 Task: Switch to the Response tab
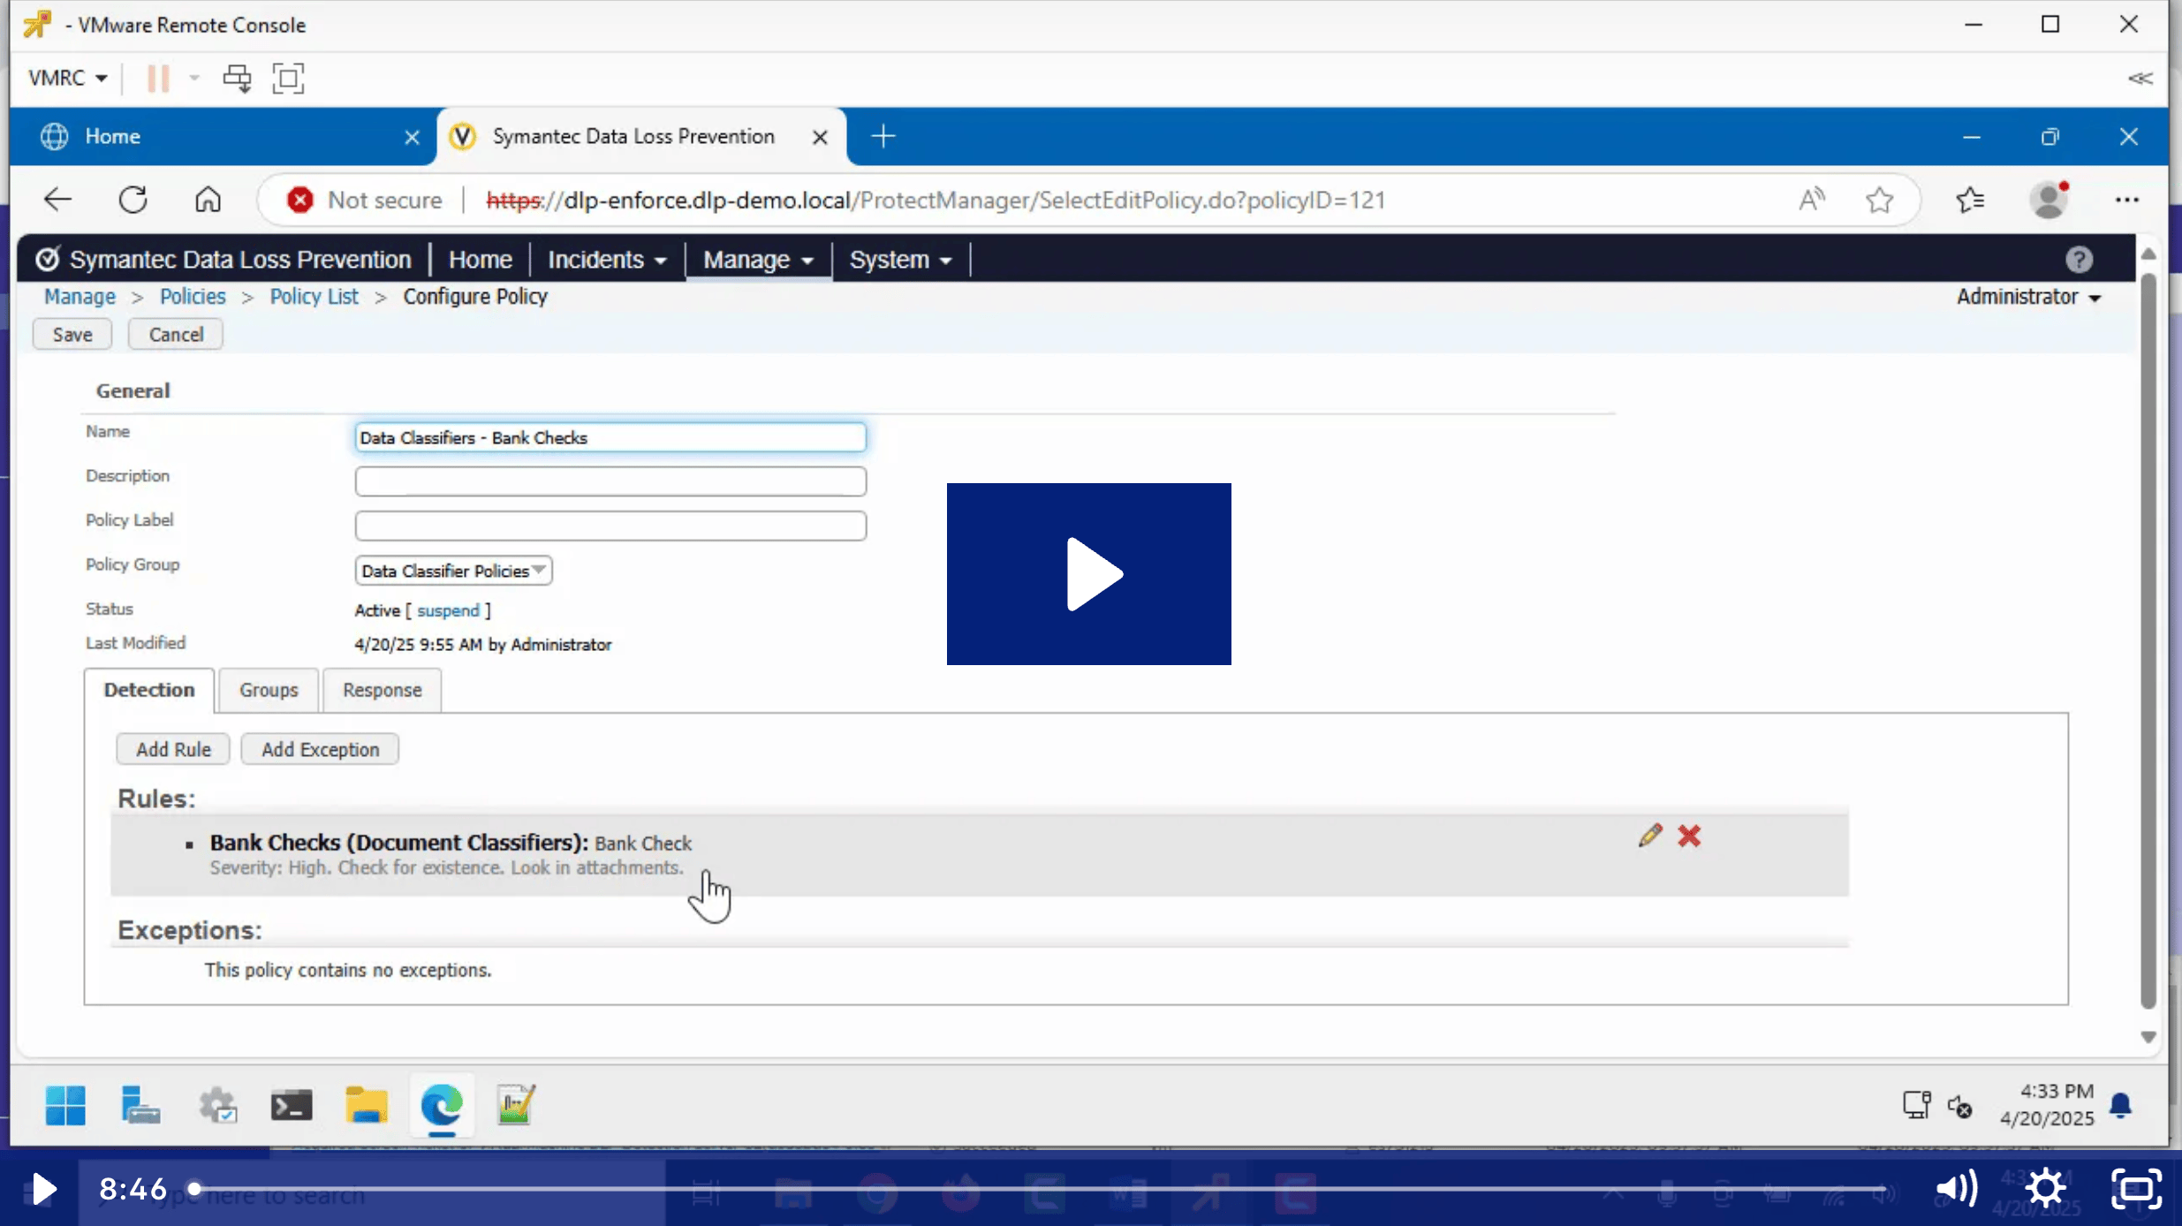coord(382,690)
